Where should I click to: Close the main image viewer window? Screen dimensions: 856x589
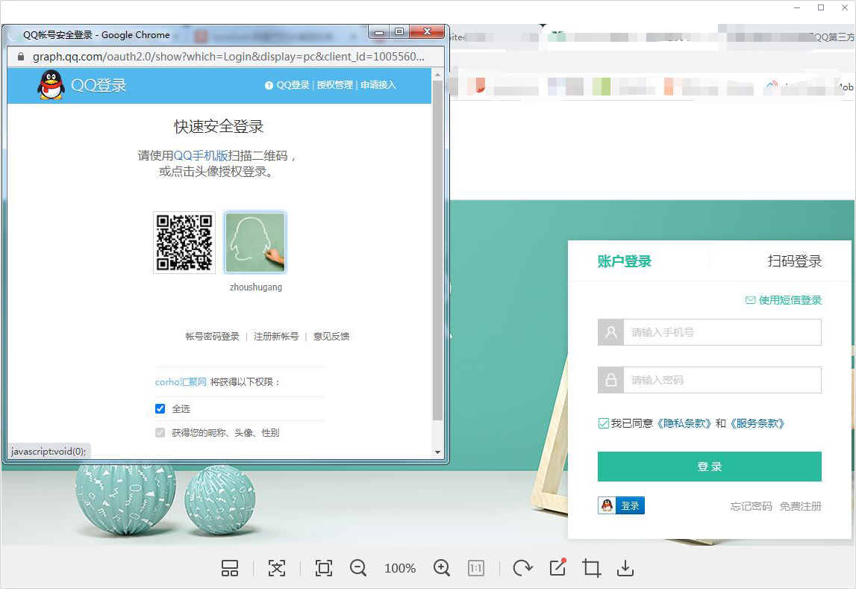pos(845,7)
